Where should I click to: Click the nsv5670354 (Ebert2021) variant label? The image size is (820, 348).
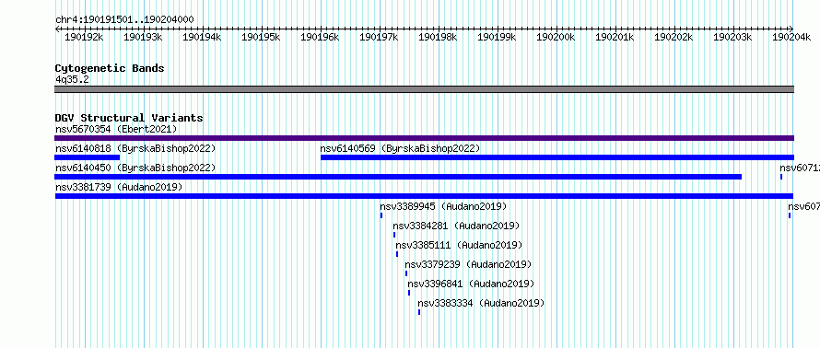pyautogui.click(x=116, y=129)
